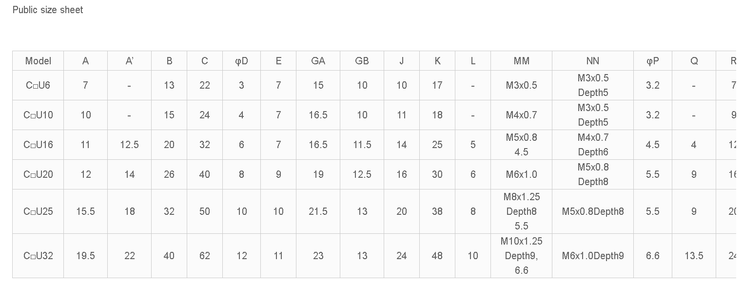Click the "Public size sheet" heading text
743x284 pixels.
pyautogui.click(x=48, y=10)
